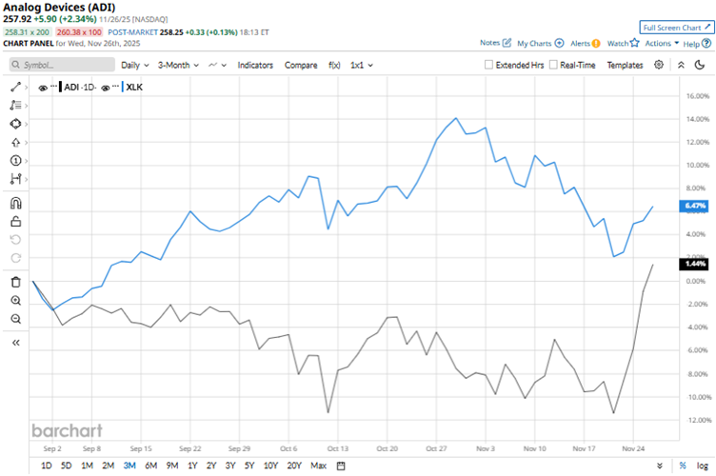The width and height of the screenshot is (716, 476).
Task: Select the trend line drawing tool
Action: pyautogui.click(x=15, y=87)
